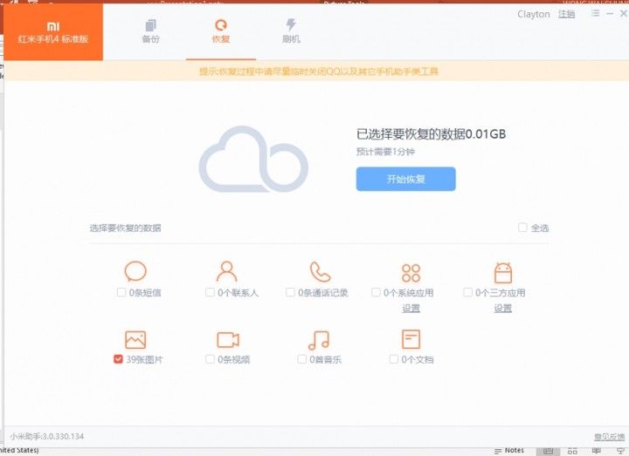
Task: Click the orange restore warning banner text
Action: pos(319,71)
